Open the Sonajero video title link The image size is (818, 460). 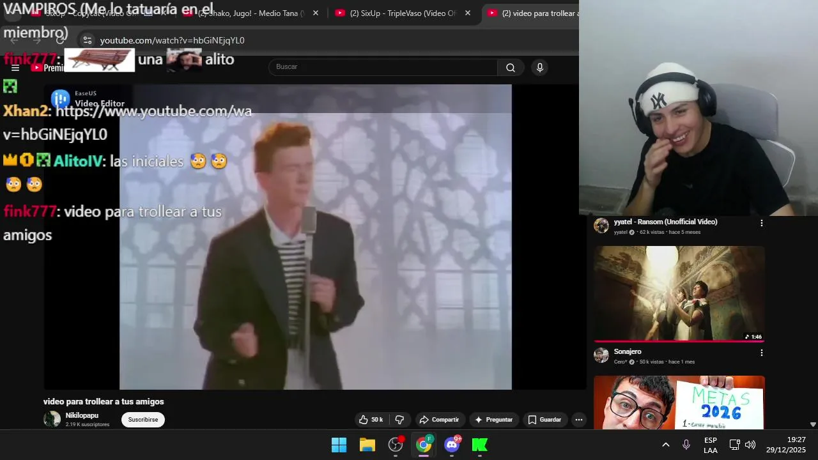tap(628, 351)
